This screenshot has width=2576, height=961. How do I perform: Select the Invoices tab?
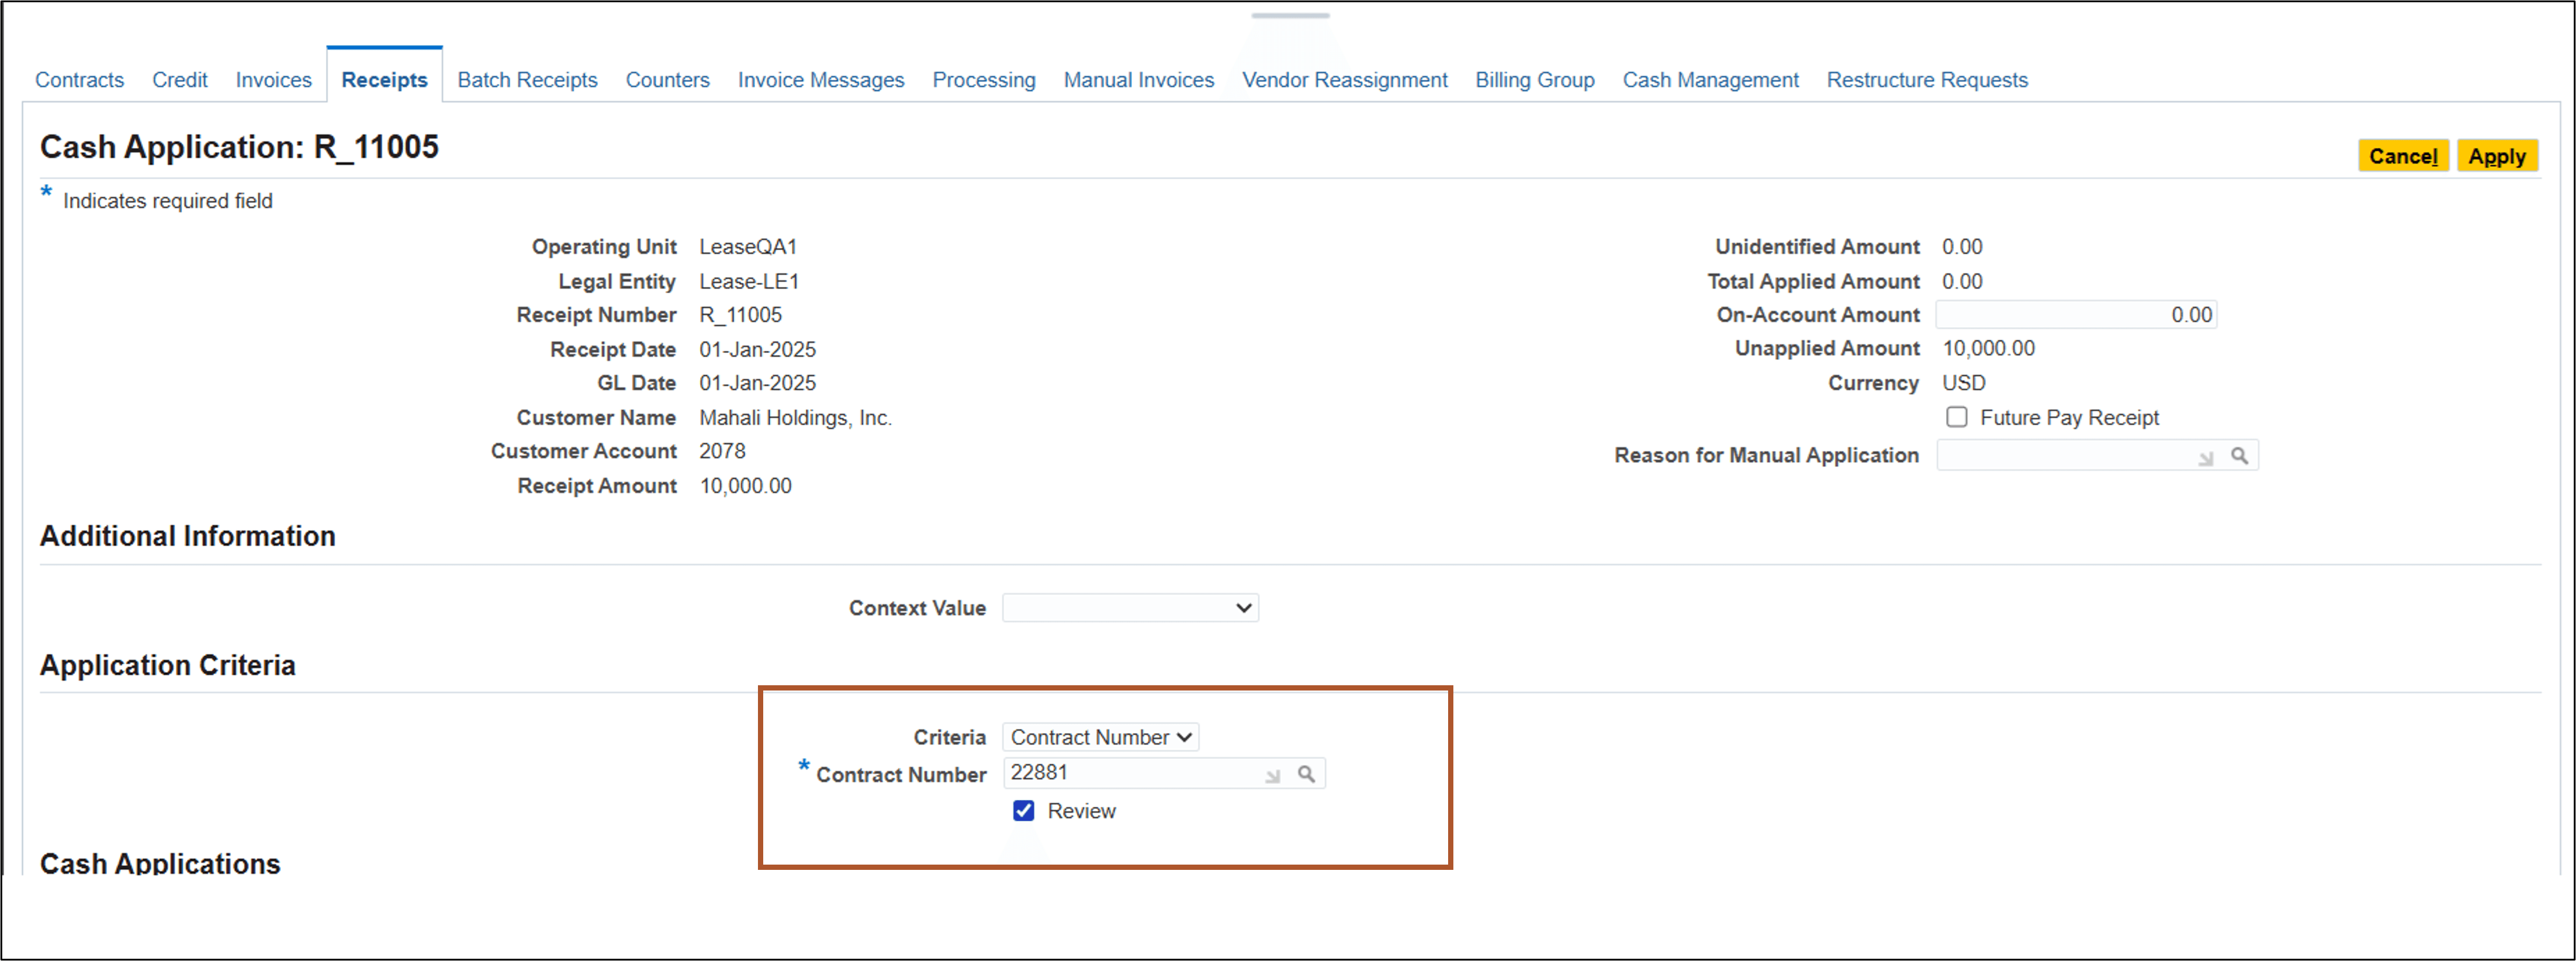[x=273, y=80]
